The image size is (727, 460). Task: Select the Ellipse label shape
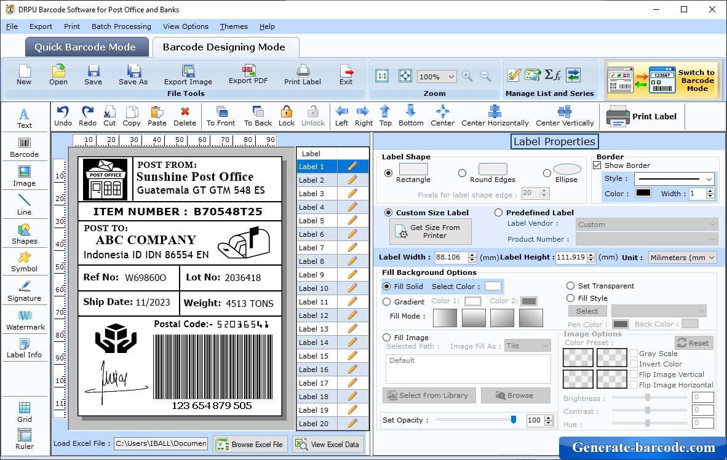pos(547,173)
